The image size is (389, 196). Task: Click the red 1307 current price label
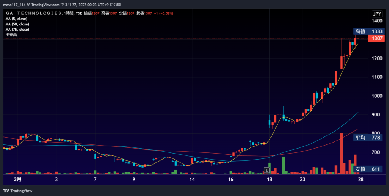click(376, 38)
